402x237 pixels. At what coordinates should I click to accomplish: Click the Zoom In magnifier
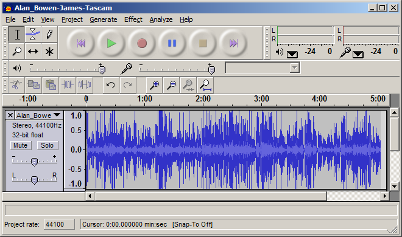pos(155,85)
